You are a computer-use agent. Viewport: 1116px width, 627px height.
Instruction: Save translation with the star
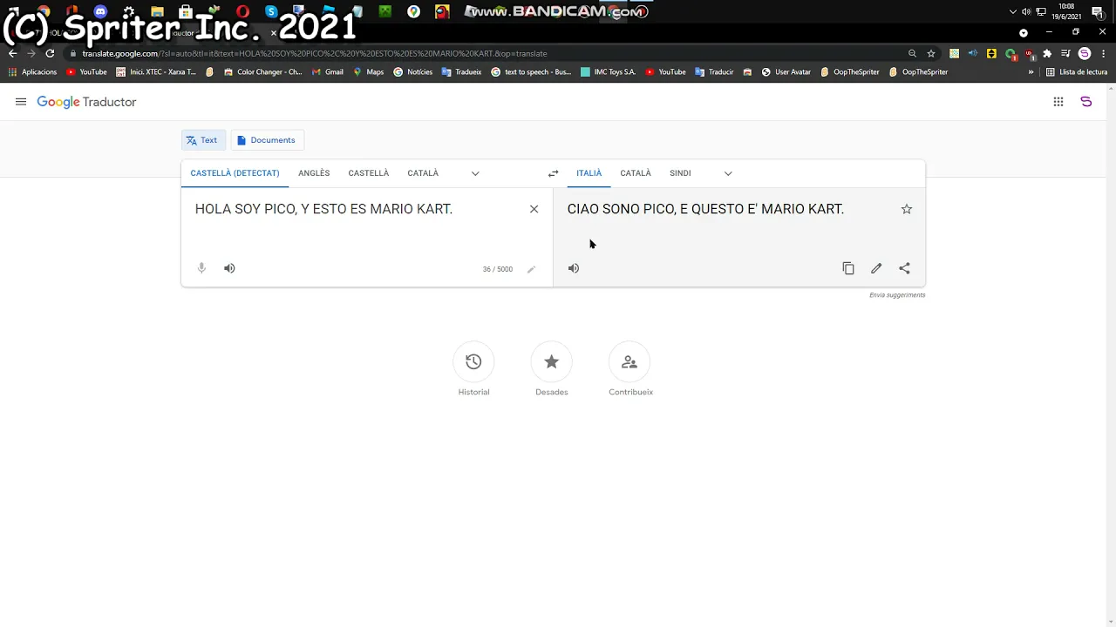click(x=907, y=209)
